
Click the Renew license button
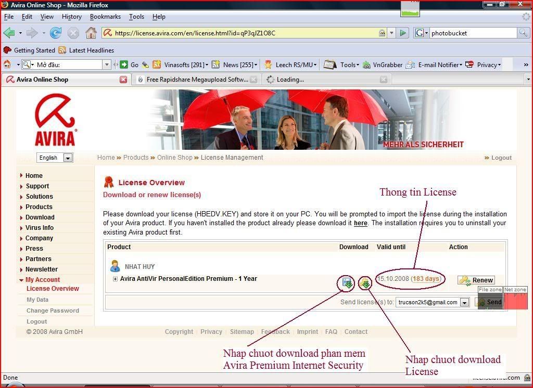pos(476,280)
